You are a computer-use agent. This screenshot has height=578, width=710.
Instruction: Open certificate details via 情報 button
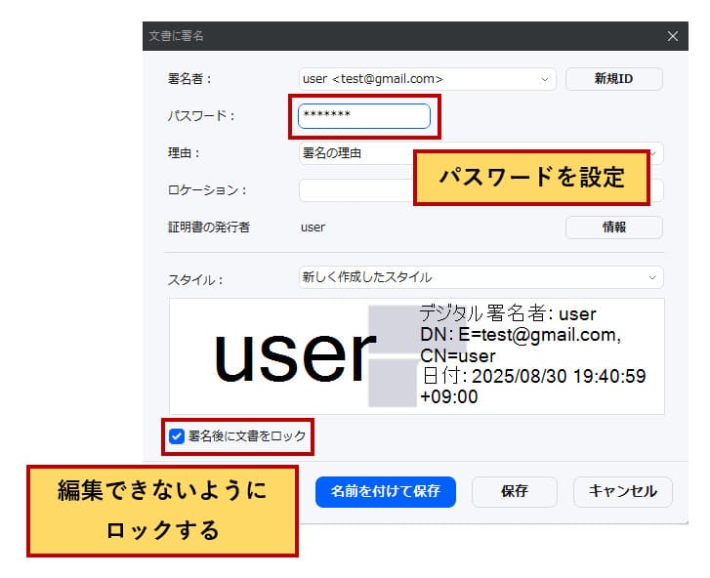[x=613, y=227]
